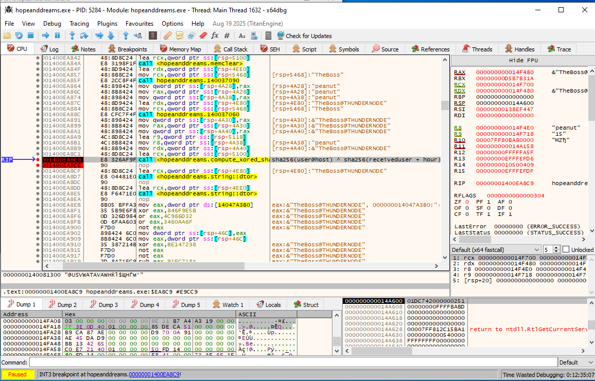Open the Plugins menu
The image size is (595, 381).
click(x=107, y=24)
